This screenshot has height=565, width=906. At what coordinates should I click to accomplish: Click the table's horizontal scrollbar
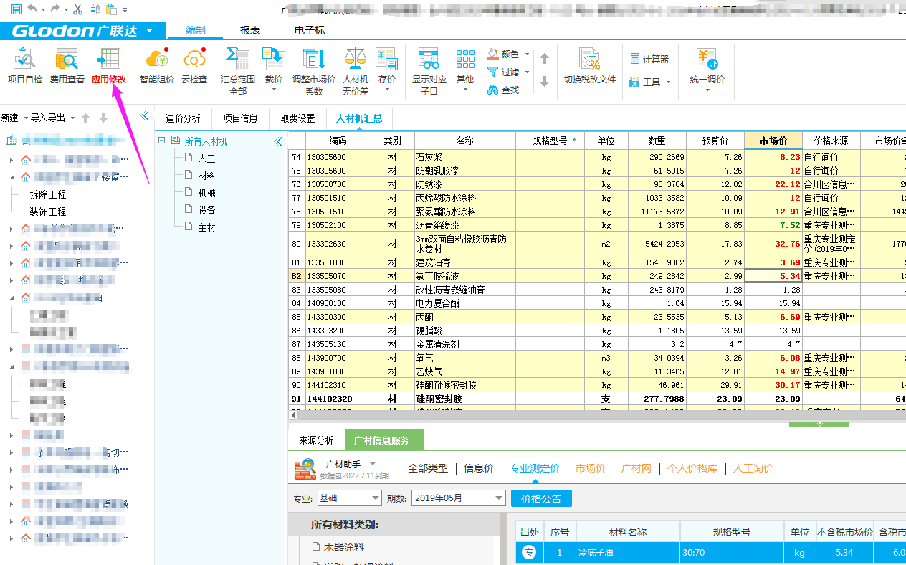click(x=601, y=416)
